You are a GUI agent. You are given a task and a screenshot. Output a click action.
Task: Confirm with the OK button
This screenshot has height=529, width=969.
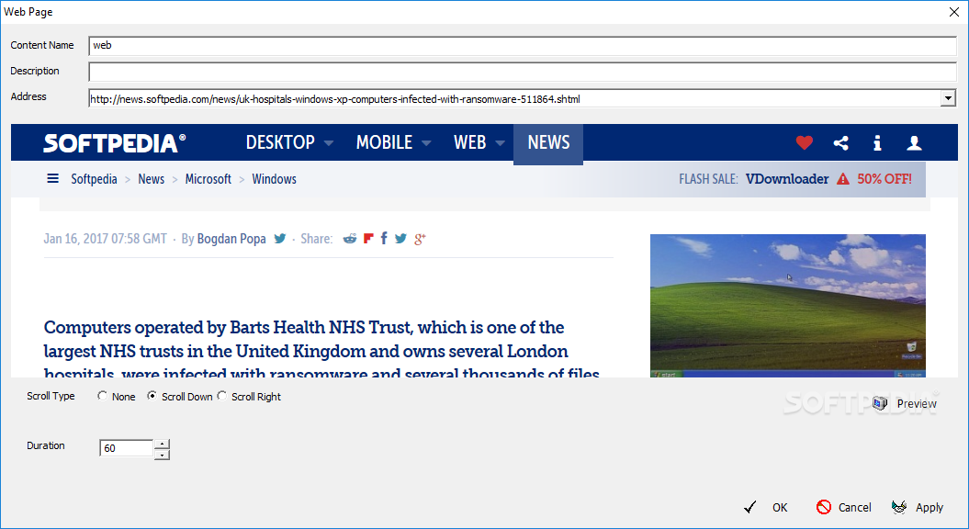coord(766,507)
